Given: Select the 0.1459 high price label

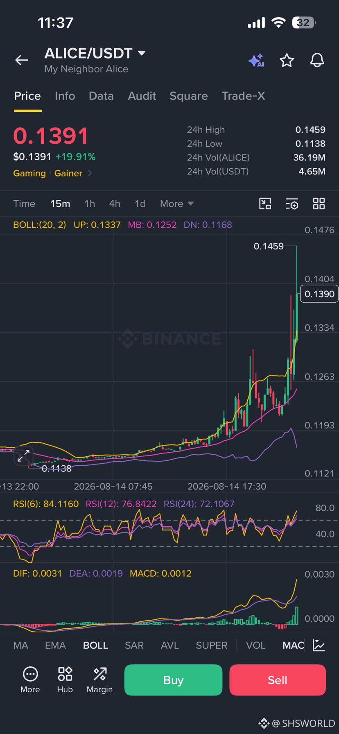Looking at the screenshot, I should coord(269,246).
